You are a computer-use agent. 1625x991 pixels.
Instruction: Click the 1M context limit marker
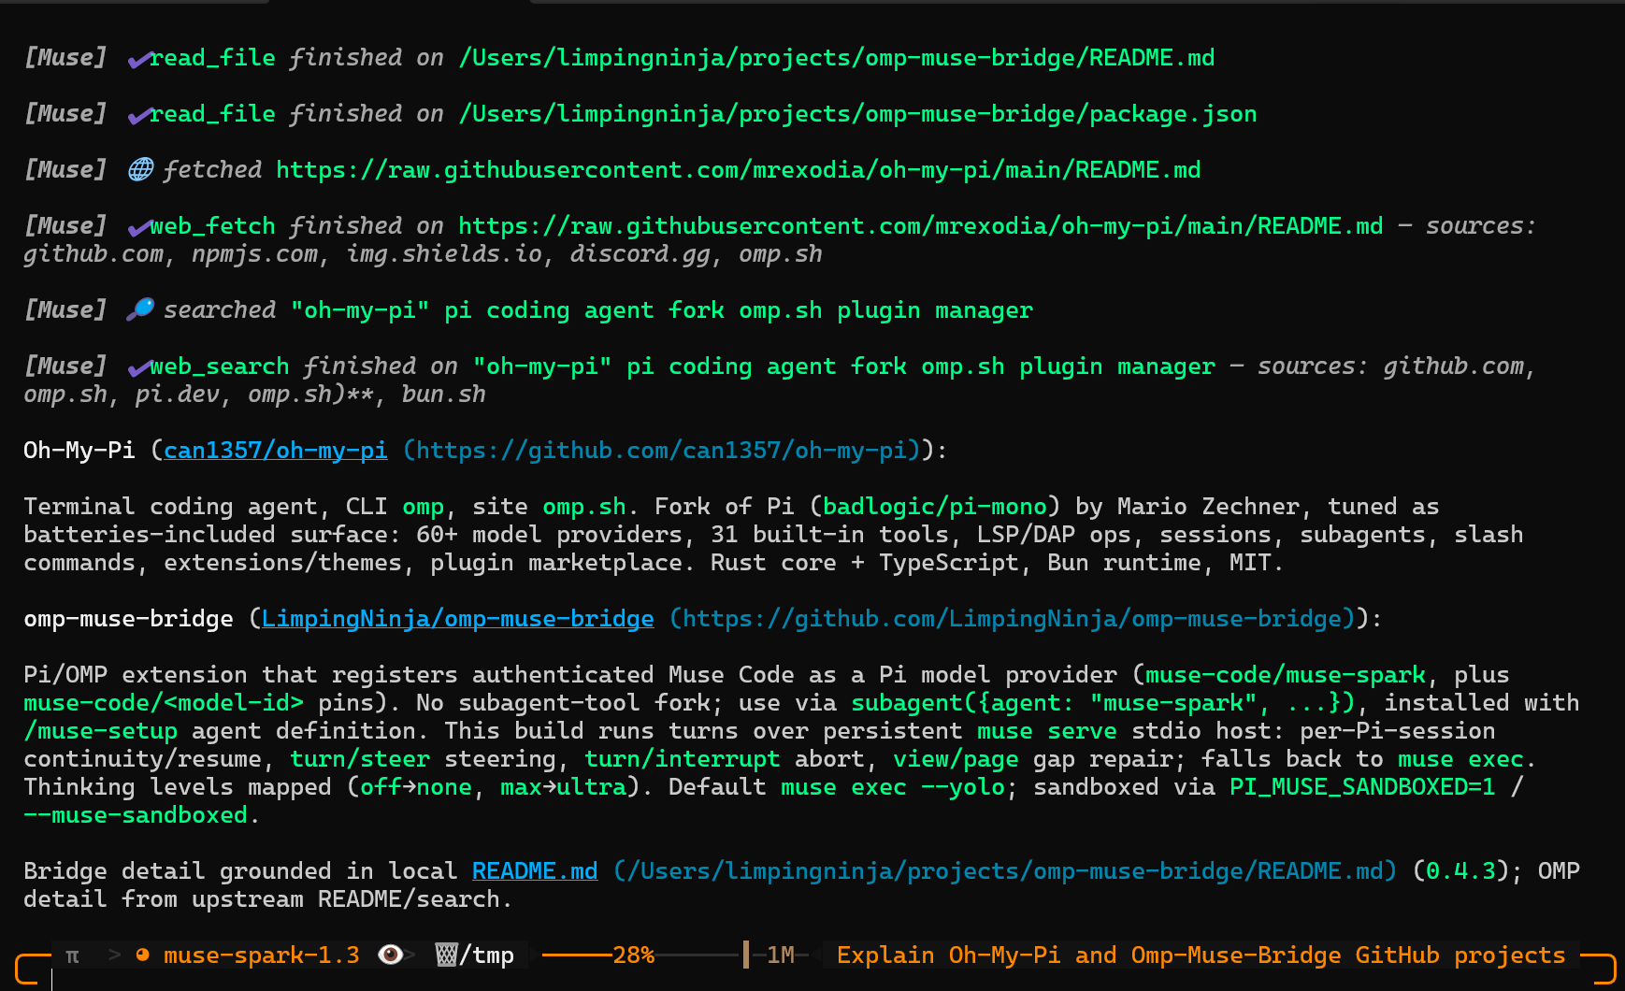[x=781, y=955]
